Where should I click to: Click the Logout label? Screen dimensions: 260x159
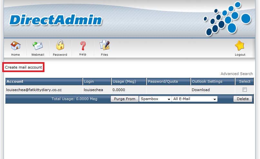click(x=240, y=55)
